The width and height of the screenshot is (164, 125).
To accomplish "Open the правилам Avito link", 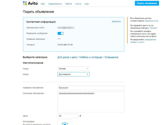I will click(152, 21).
